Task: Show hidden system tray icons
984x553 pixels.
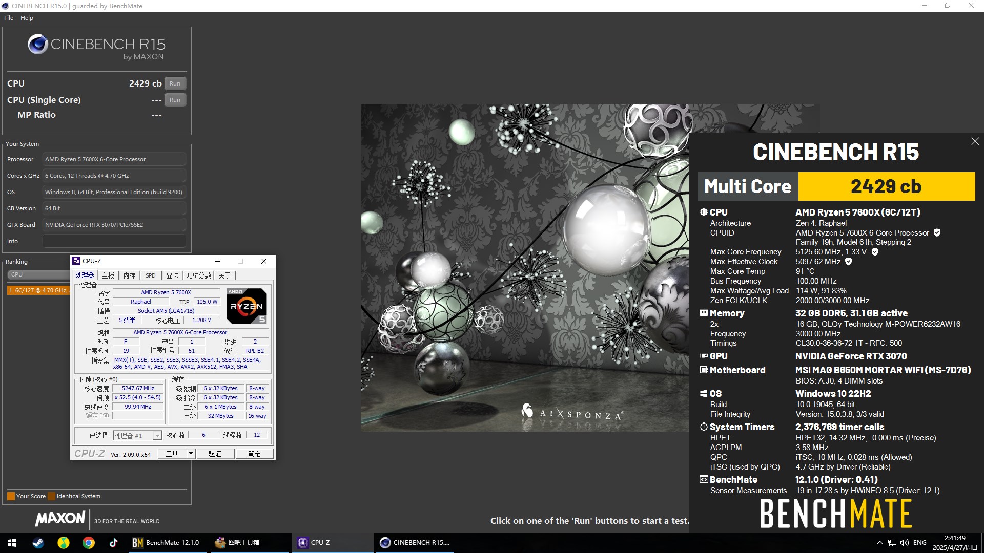Action: [x=879, y=543]
